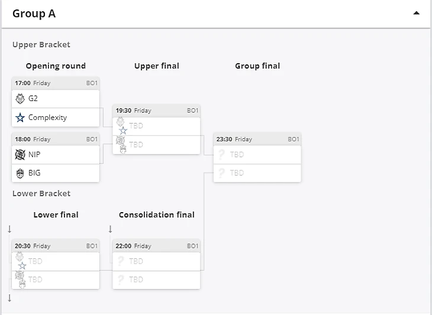This screenshot has width=432, height=315.
Task: Click the down arrow left of Consolidation final
Action: point(110,229)
